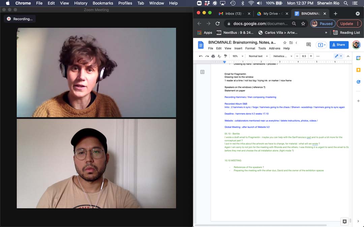Print the document using the printer icon

point(213,56)
